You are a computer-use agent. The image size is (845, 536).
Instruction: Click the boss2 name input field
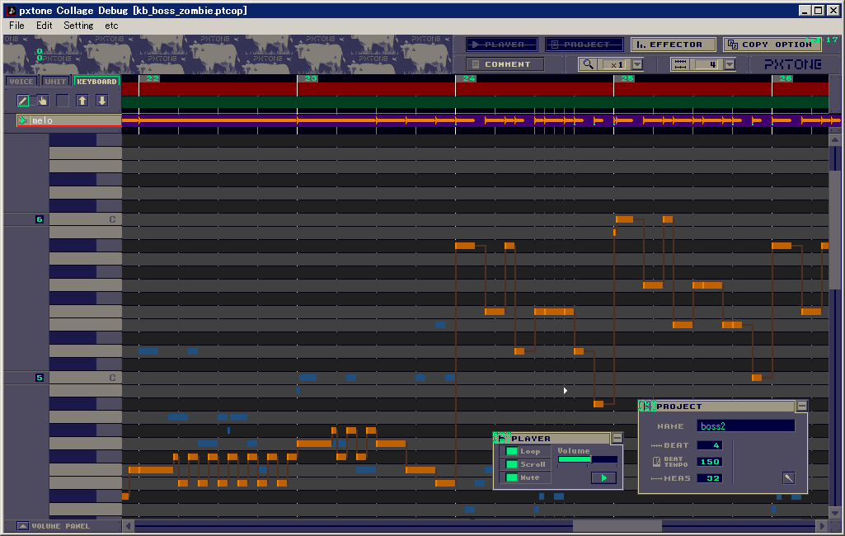click(744, 424)
